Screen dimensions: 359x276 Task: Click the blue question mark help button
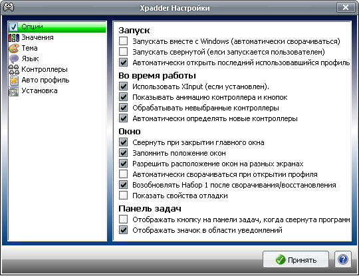coord(343,259)
